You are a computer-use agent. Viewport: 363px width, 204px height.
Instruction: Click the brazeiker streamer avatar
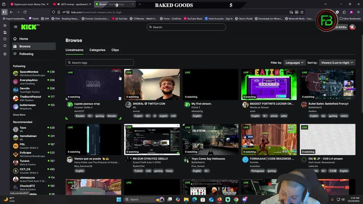point(245,160)
